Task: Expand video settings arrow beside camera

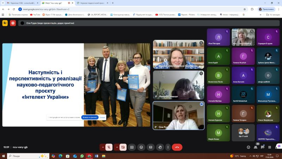Action: [116, 147]
